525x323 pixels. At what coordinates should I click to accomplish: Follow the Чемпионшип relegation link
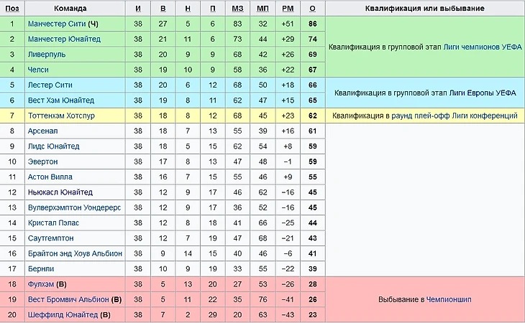450,299
